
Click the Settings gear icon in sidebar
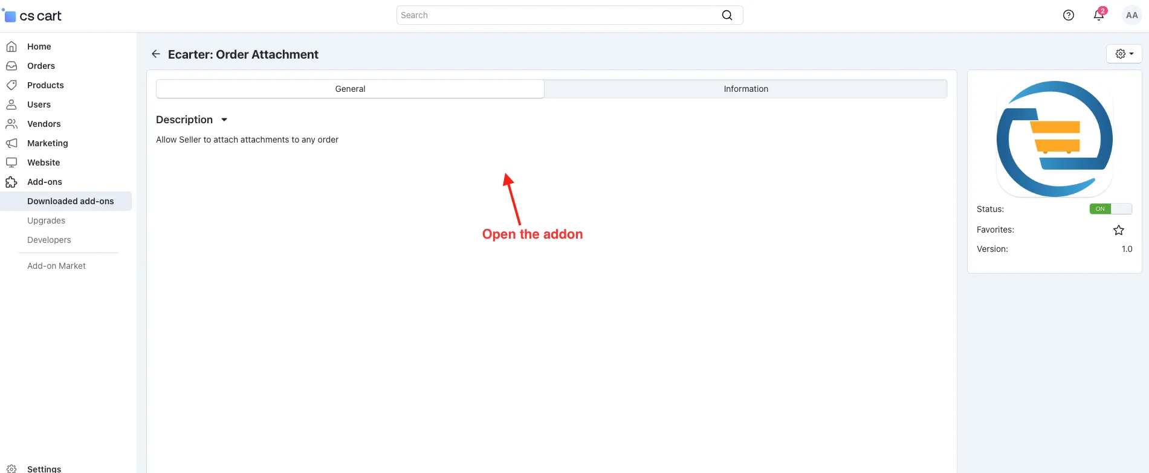11,469
